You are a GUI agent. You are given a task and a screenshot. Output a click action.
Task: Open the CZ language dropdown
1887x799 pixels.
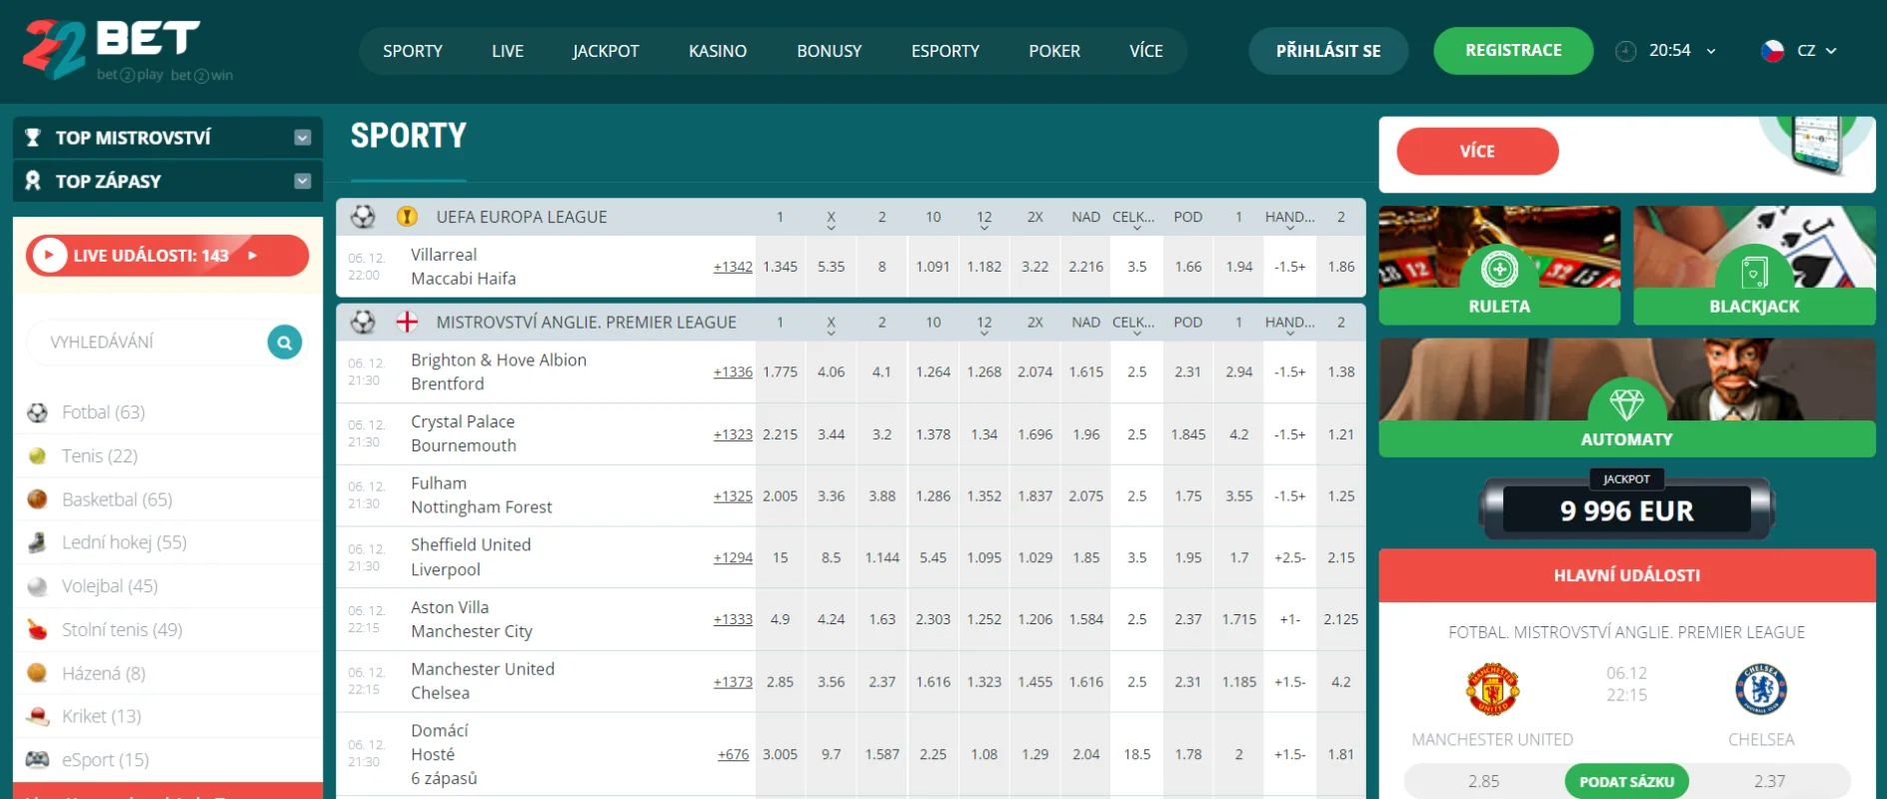pos(1831,51)
